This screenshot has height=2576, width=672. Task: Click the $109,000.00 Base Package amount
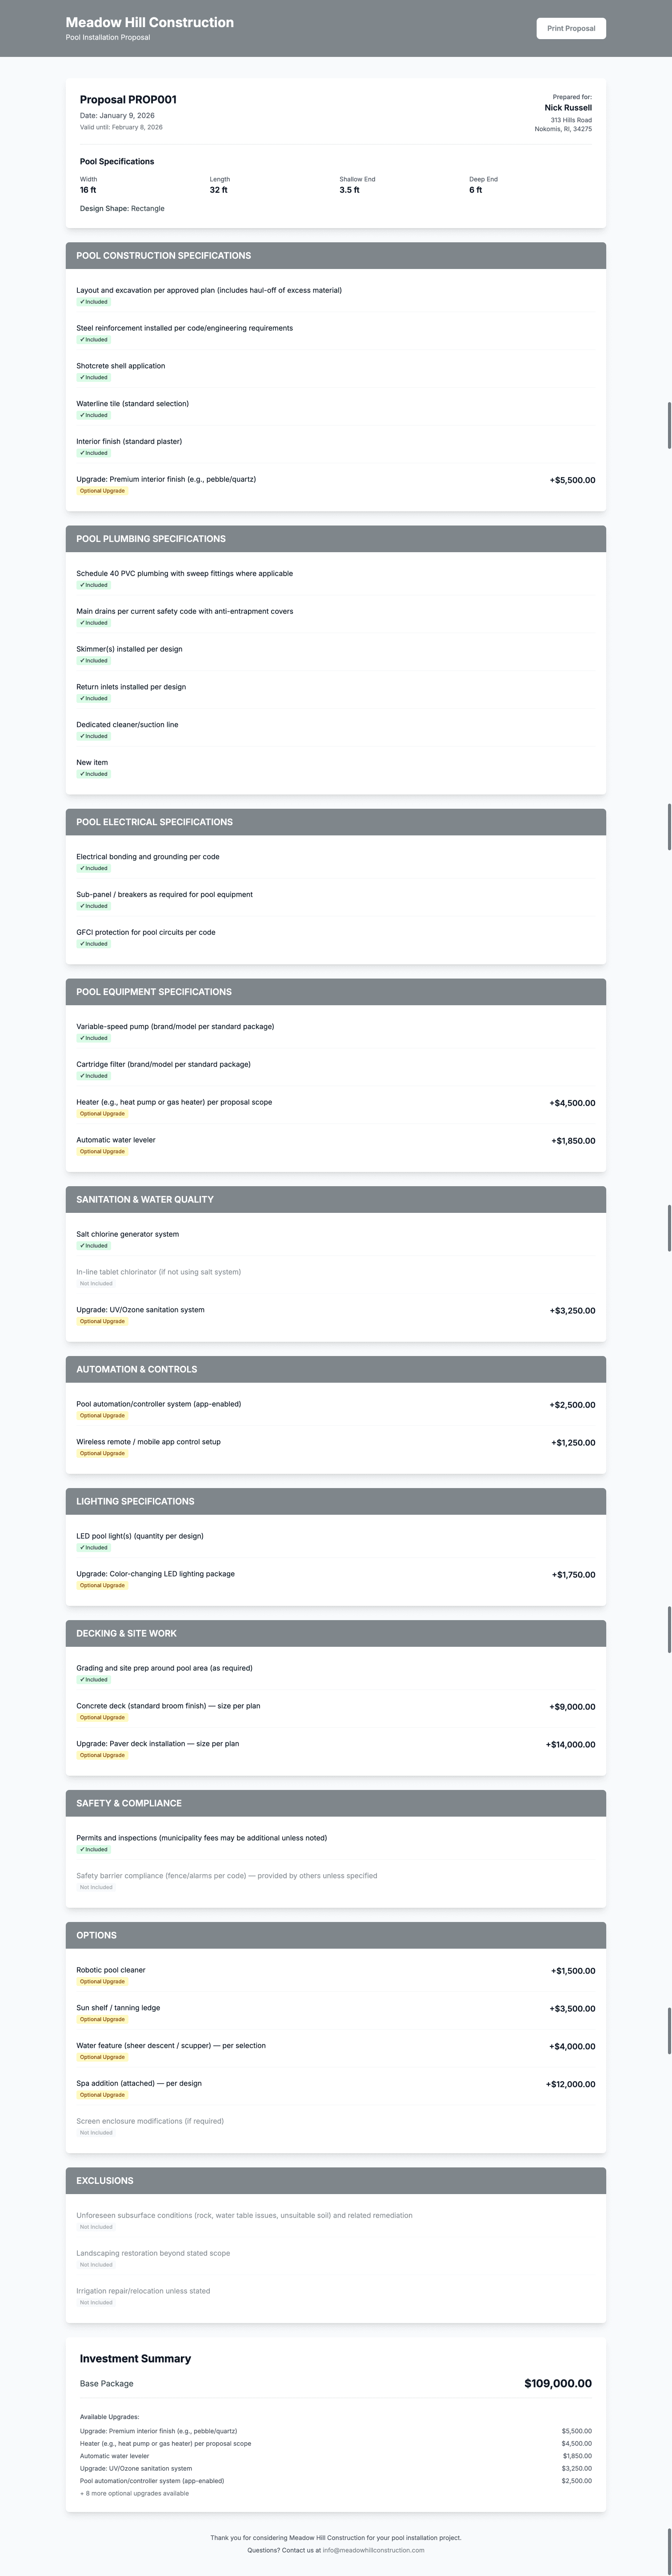coord(558,2383)
